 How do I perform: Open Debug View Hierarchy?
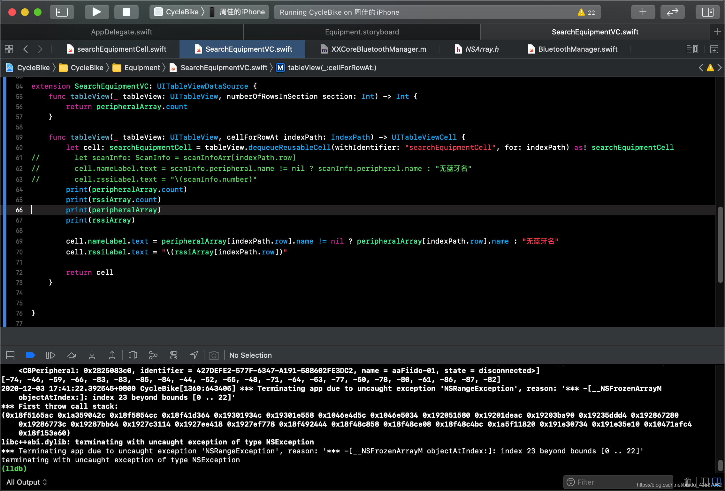(x=133, y=355)
